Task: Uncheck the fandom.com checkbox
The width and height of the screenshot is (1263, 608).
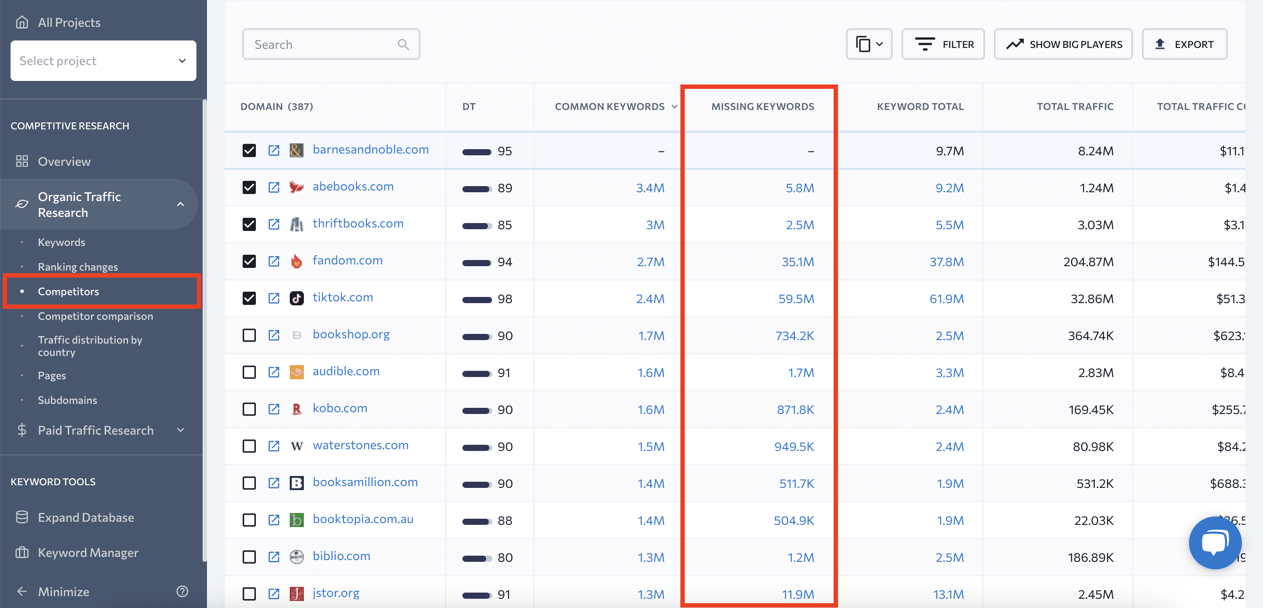Action: click(x=249, y=261)
